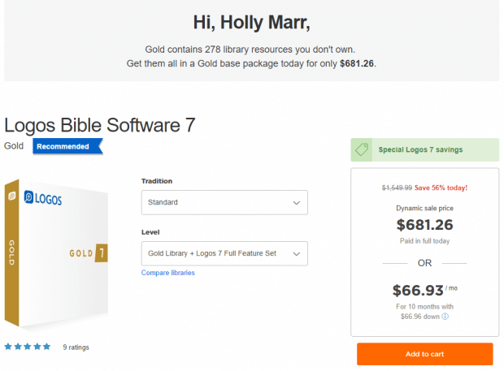This screenshot has height=371, width=504.
Task: Click the third rating star
Action: tap(28, 347)
